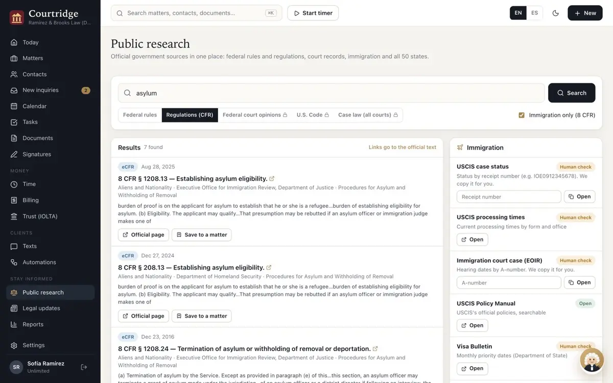The image size is (613, 383).
Task: Click Human check badge on USCIS case status
Action: click(575, 167)
